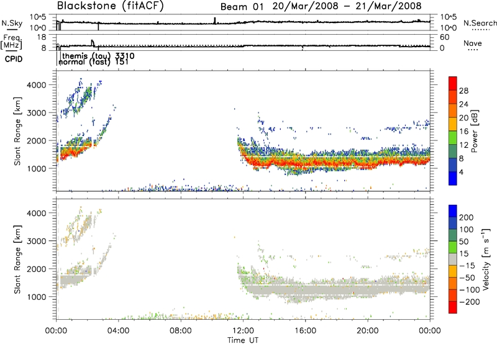Click the 'Slant Range [km]' label of velocity panel
Viewport: 497px width, 344px height.
[17, 260]
